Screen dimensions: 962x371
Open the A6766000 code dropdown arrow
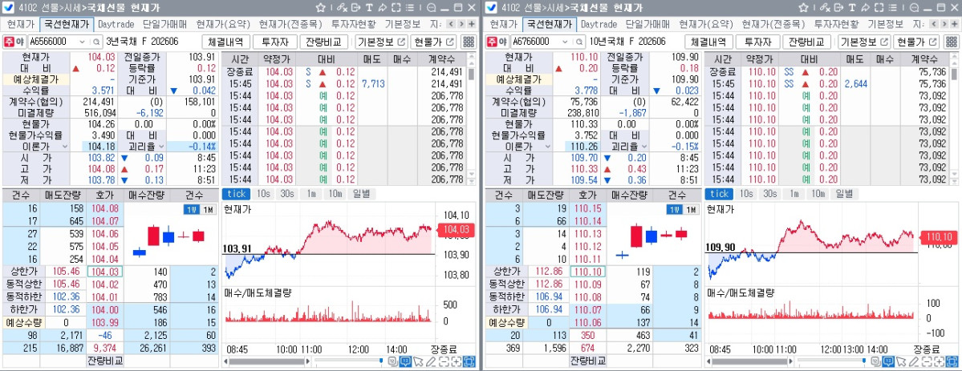[566, 42]
